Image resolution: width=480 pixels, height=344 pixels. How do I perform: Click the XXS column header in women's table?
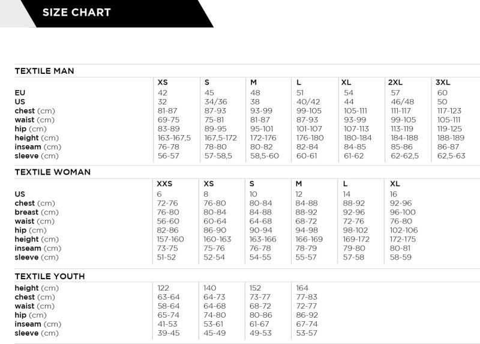click(x=164, y=184)
